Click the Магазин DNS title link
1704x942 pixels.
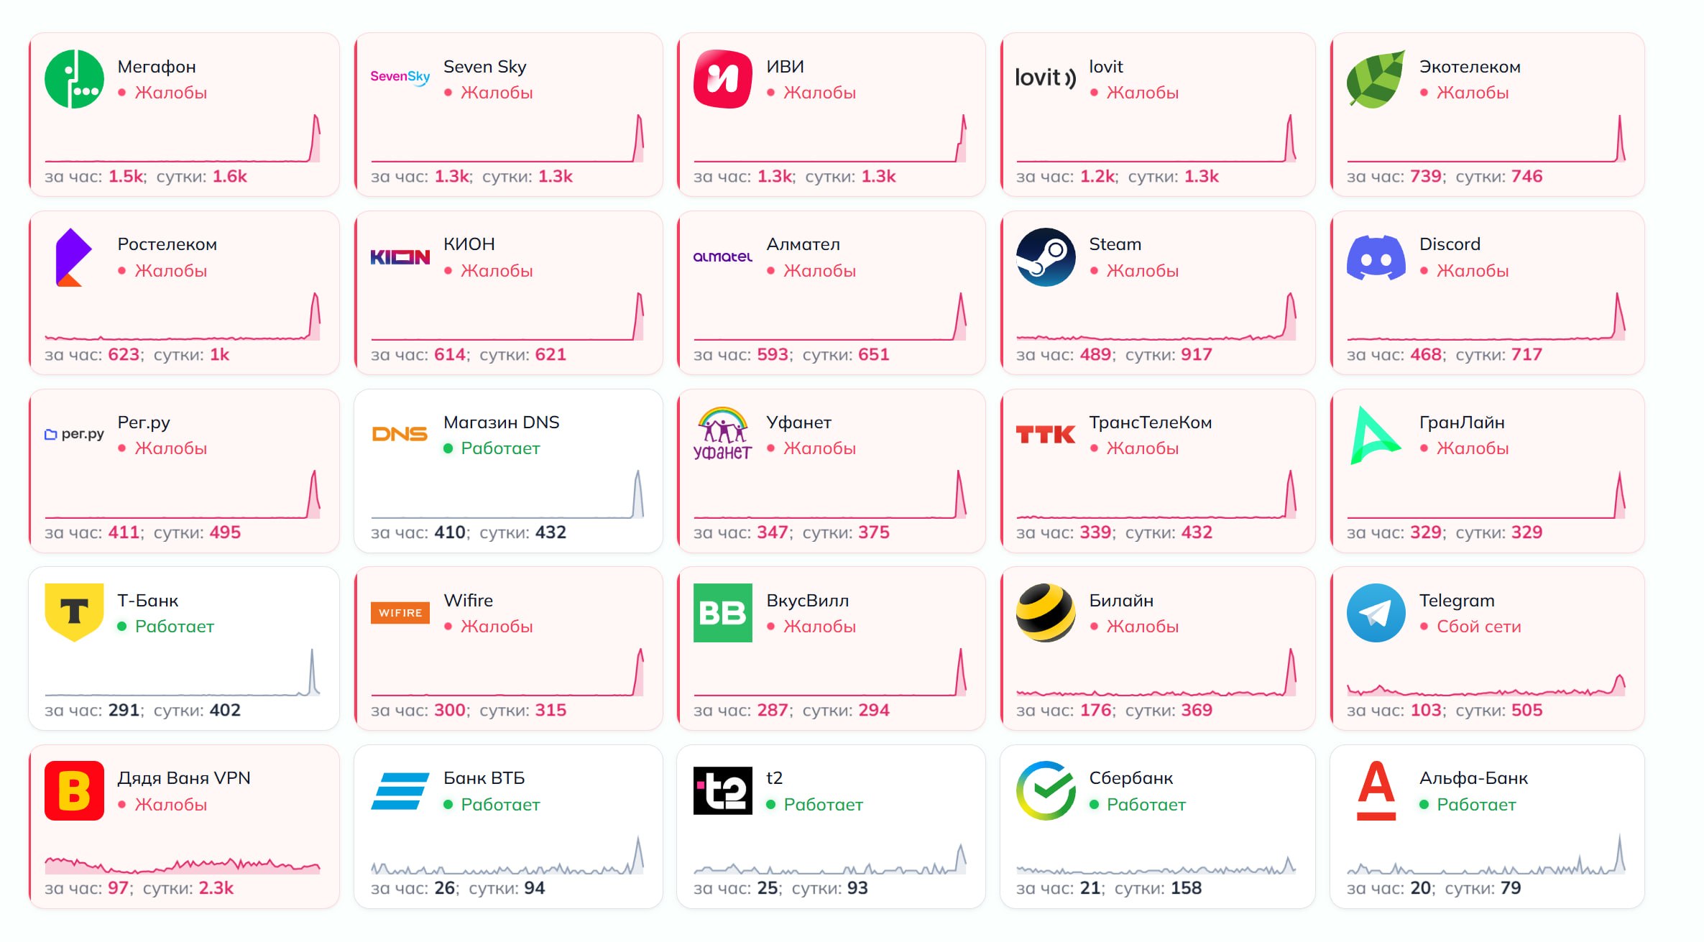pos(501,422)
